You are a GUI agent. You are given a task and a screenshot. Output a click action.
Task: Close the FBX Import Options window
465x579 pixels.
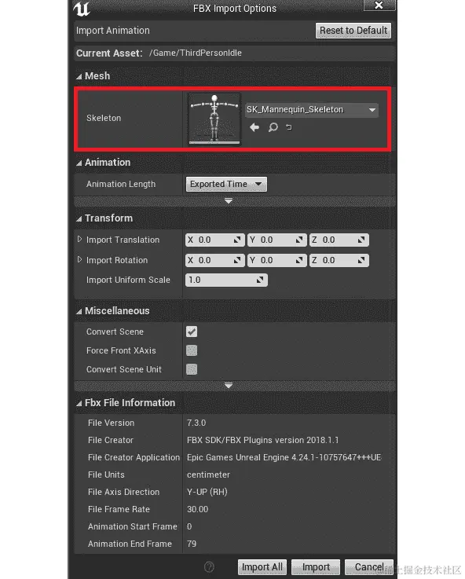pyautogui.click(x=379, y=5)
